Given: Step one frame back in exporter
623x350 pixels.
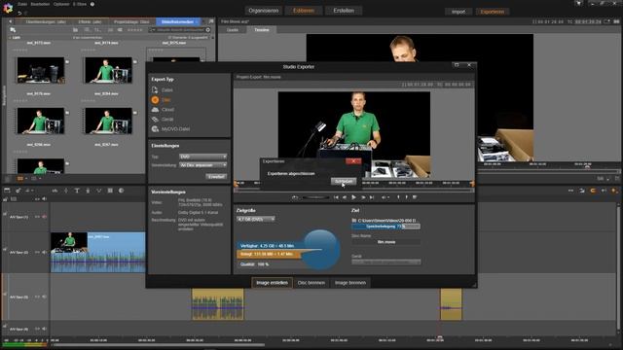Looking at the screenshot, I should pos(345,197).
